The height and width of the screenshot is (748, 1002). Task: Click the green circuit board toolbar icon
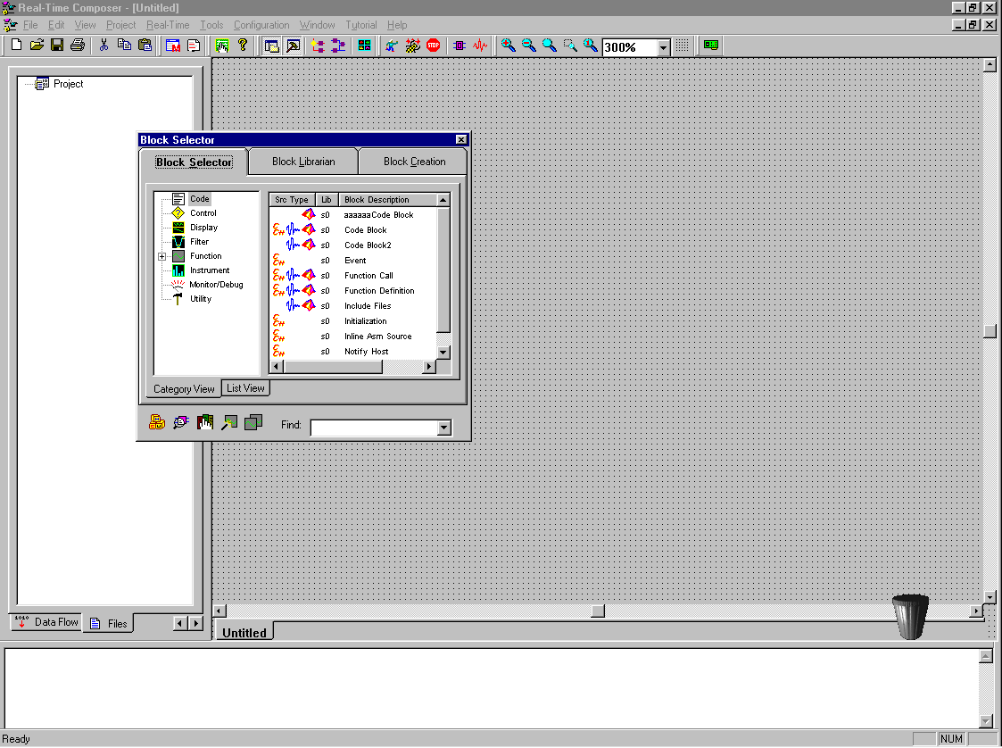710,46
